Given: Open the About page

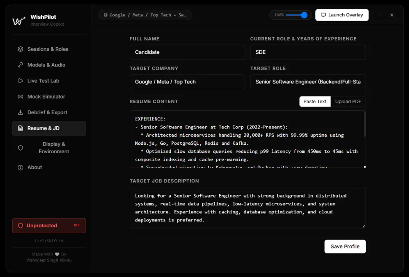Looking at the screenshot, I should (x=49, y=168).
